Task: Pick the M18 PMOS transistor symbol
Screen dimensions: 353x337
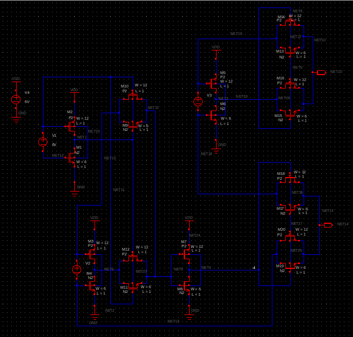Action: (x=290, y=179)
